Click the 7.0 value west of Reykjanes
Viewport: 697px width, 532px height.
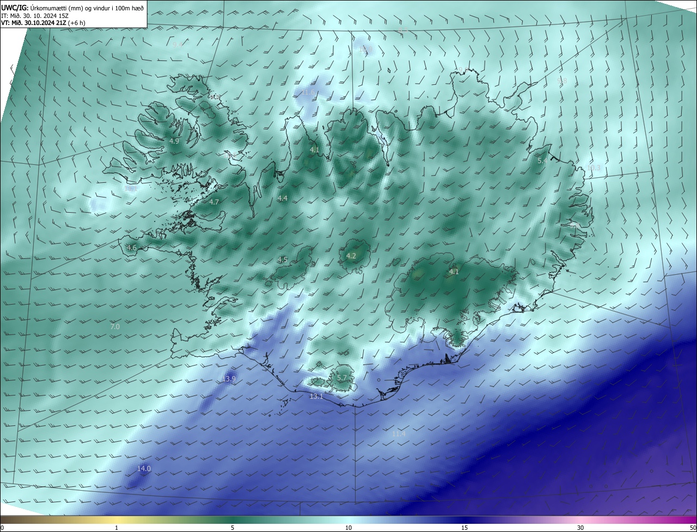pyautogui.click(x=115, y=327)
